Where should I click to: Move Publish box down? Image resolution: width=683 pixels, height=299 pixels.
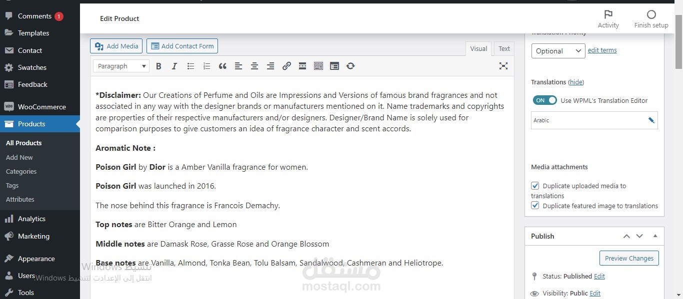(x=639, y=236)
